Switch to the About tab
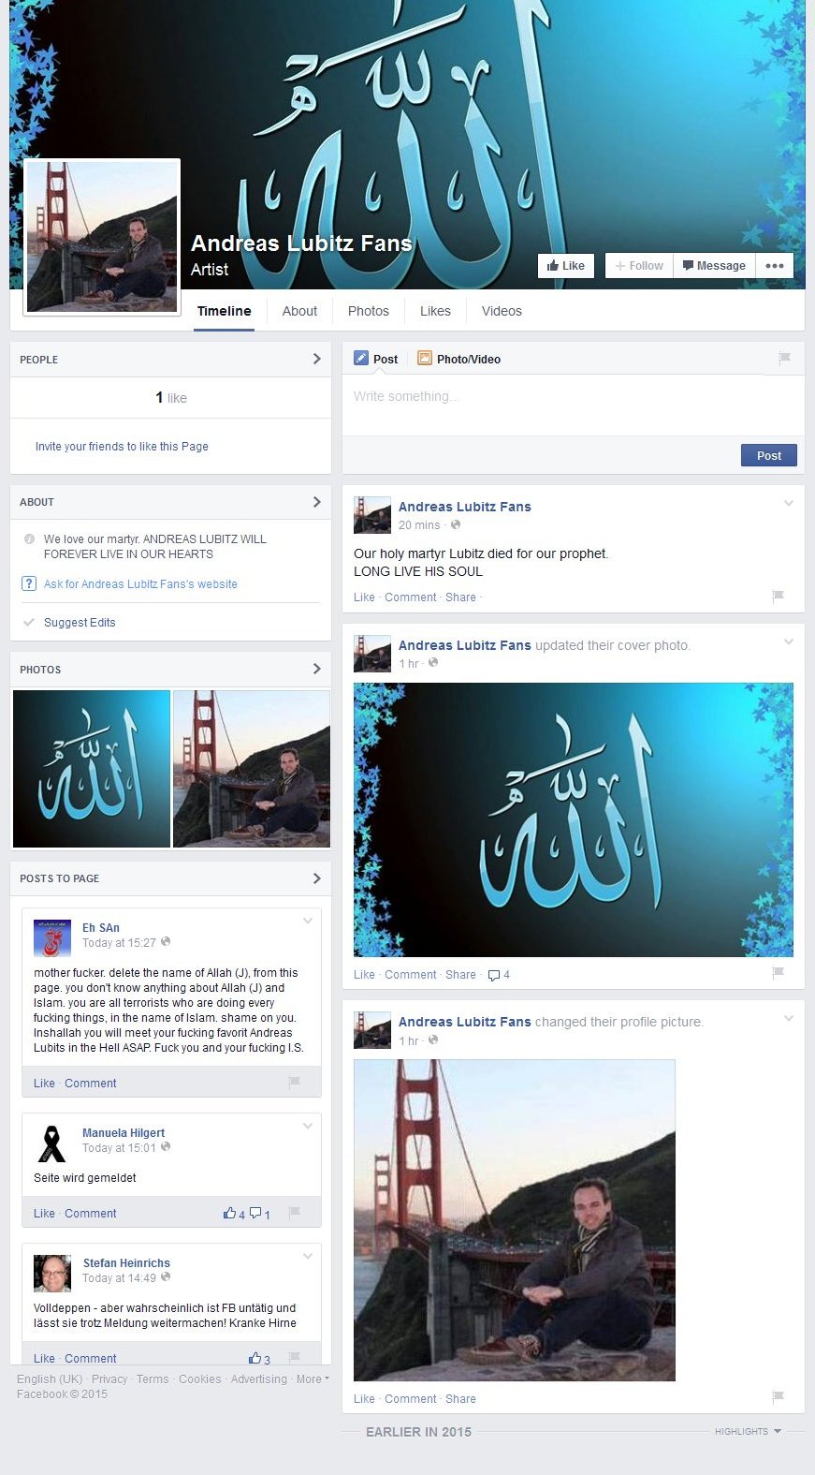 coord(299,311)
